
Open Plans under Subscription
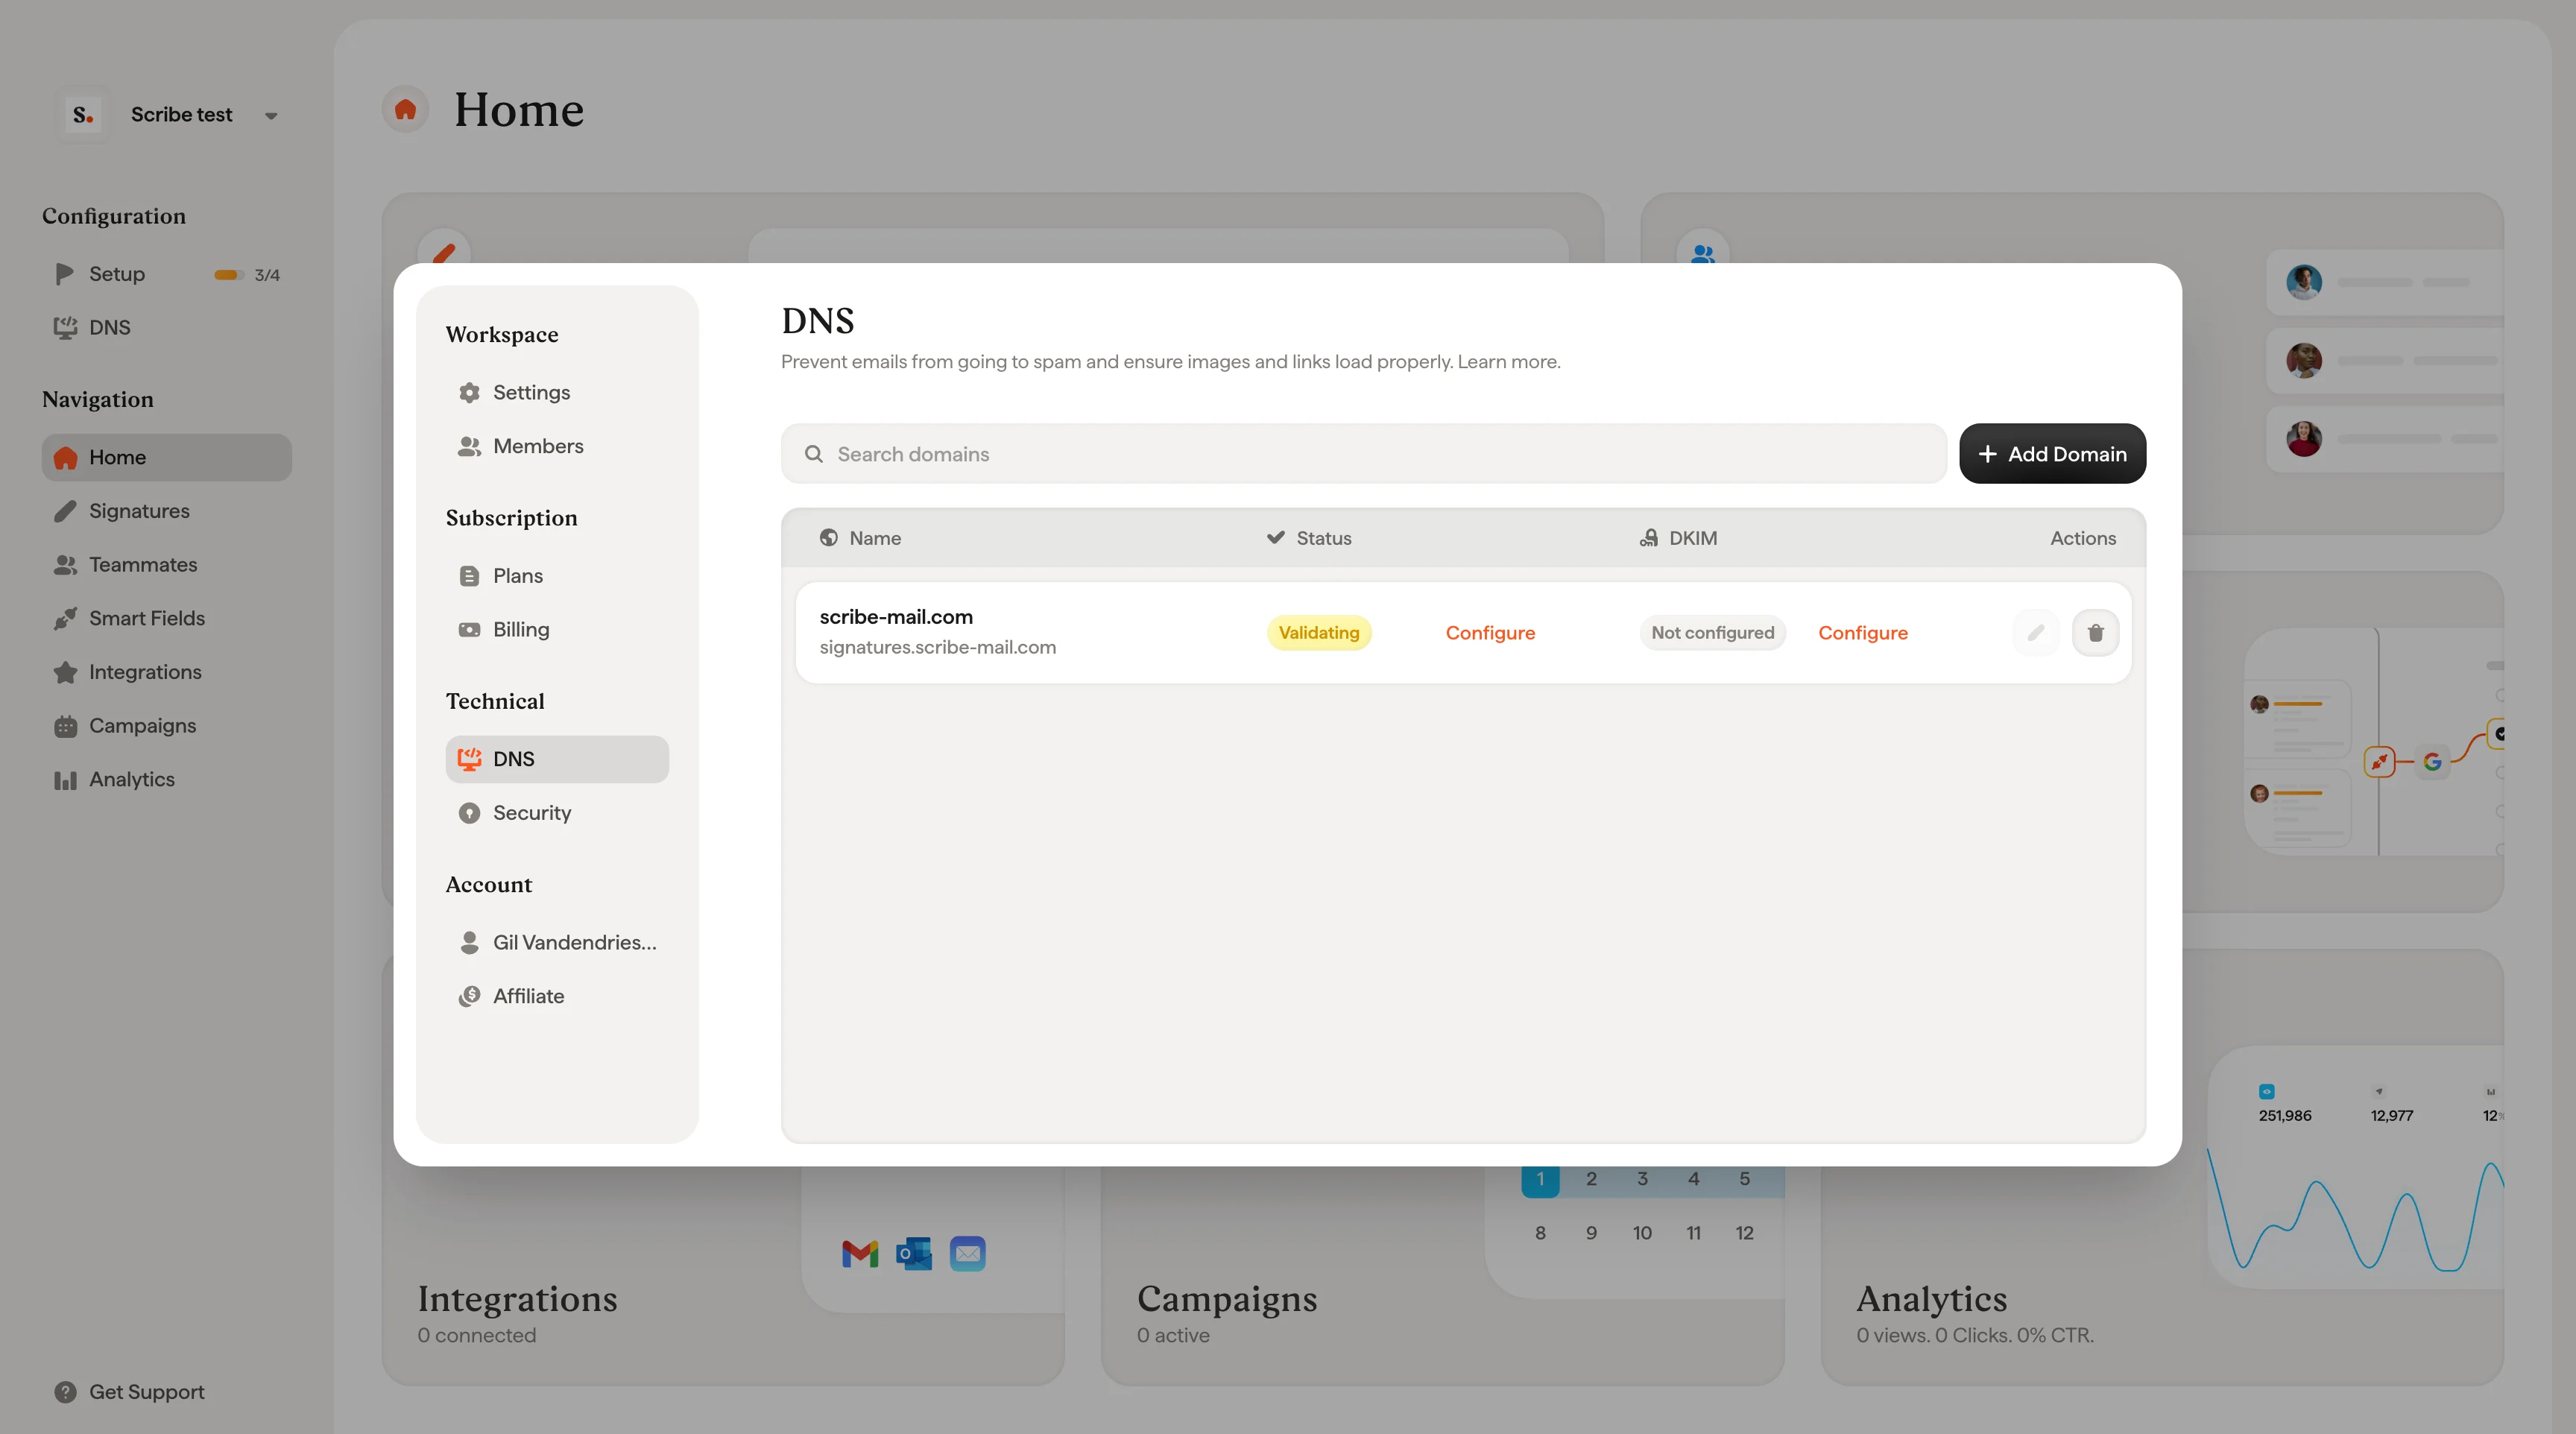(557, 576)
